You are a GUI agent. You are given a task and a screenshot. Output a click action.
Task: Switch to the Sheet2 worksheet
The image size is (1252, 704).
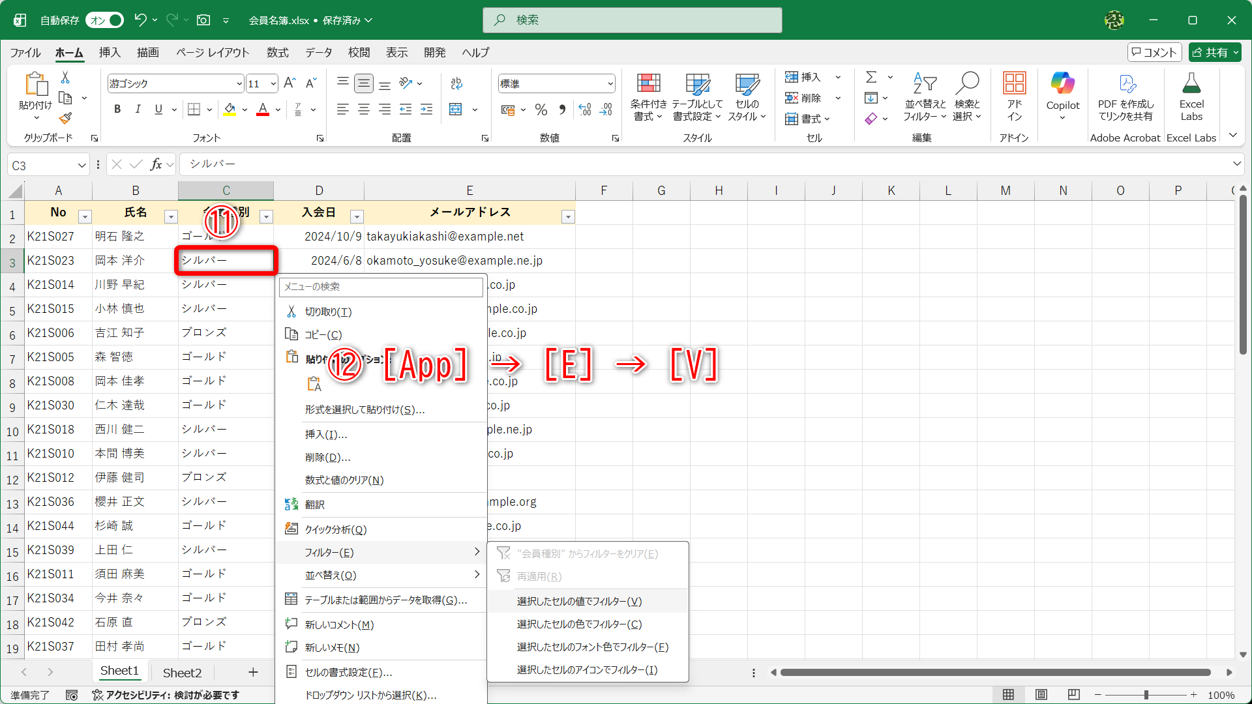point(182,672)
